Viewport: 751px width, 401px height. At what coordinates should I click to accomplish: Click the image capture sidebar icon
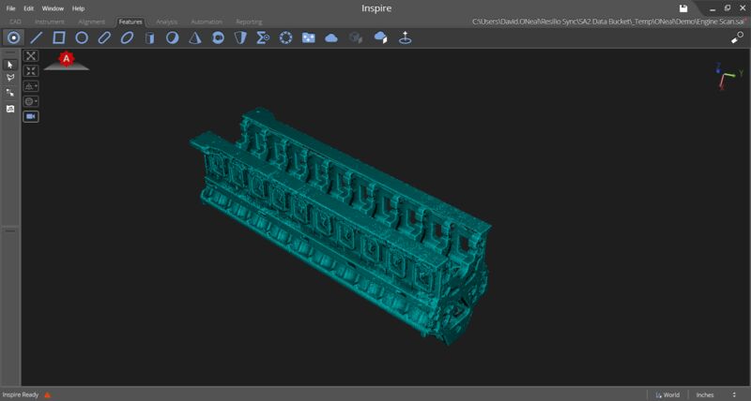[x=10, y=109]
